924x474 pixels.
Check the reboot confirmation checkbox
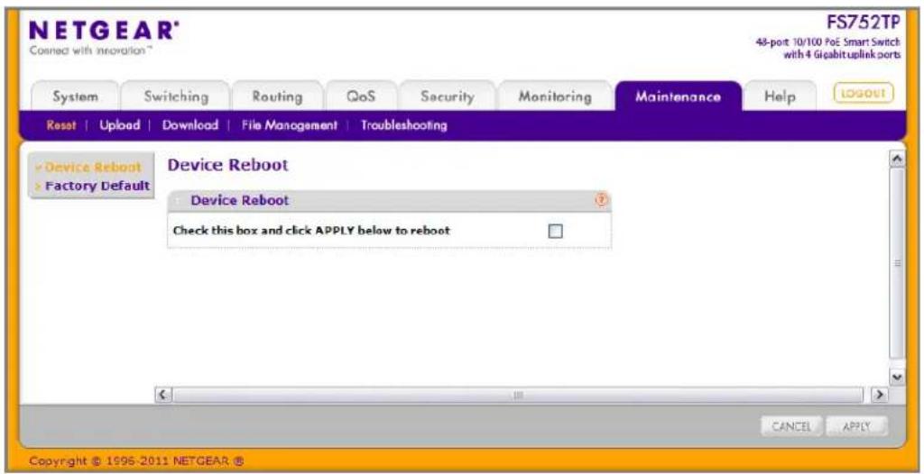tap(555, 232)
